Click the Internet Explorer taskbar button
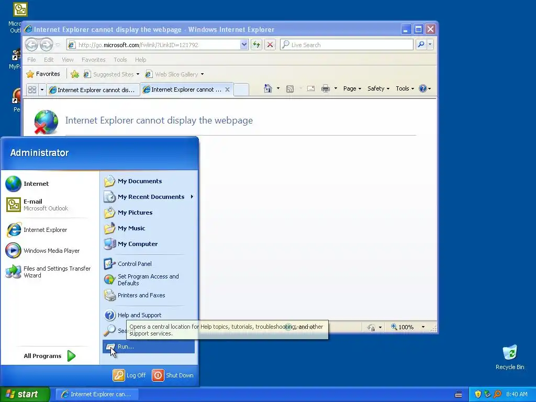The height and width of the screenshot is (402, 536). click(x=97, y=394)
